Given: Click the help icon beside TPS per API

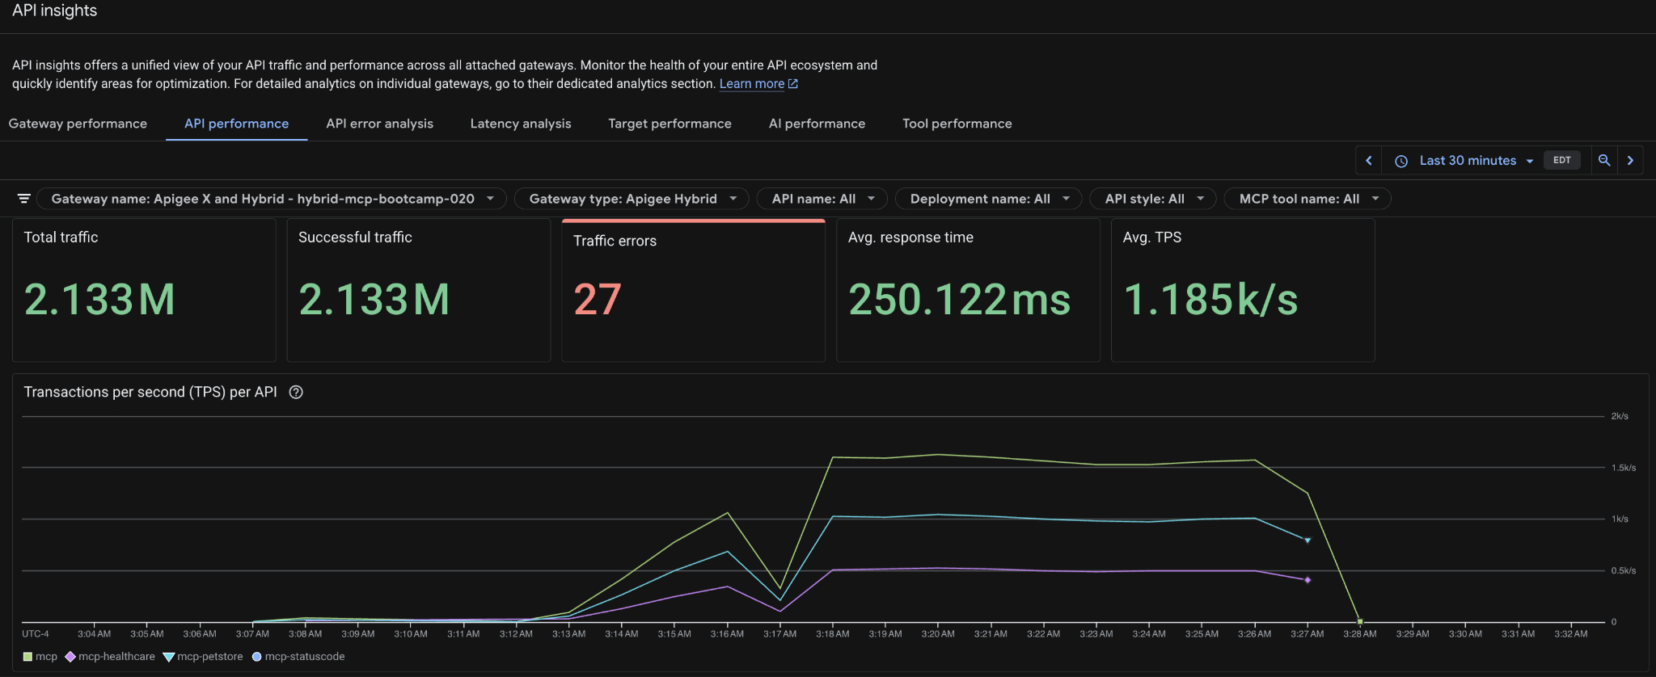Looking at the screenshot, I should 296,393.
